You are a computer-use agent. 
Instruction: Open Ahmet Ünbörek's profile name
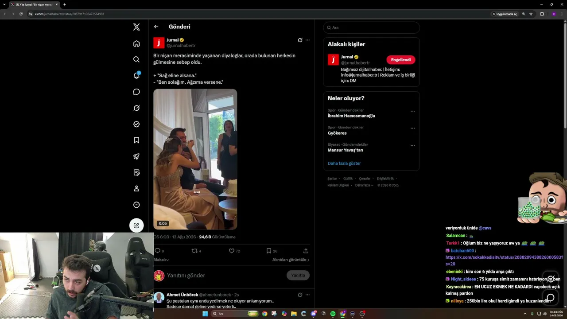pos(182,295)
